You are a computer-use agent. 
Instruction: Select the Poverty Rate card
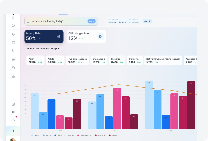44,36
